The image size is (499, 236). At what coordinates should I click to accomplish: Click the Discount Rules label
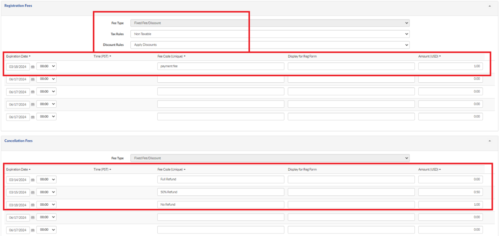coord(113,45)
